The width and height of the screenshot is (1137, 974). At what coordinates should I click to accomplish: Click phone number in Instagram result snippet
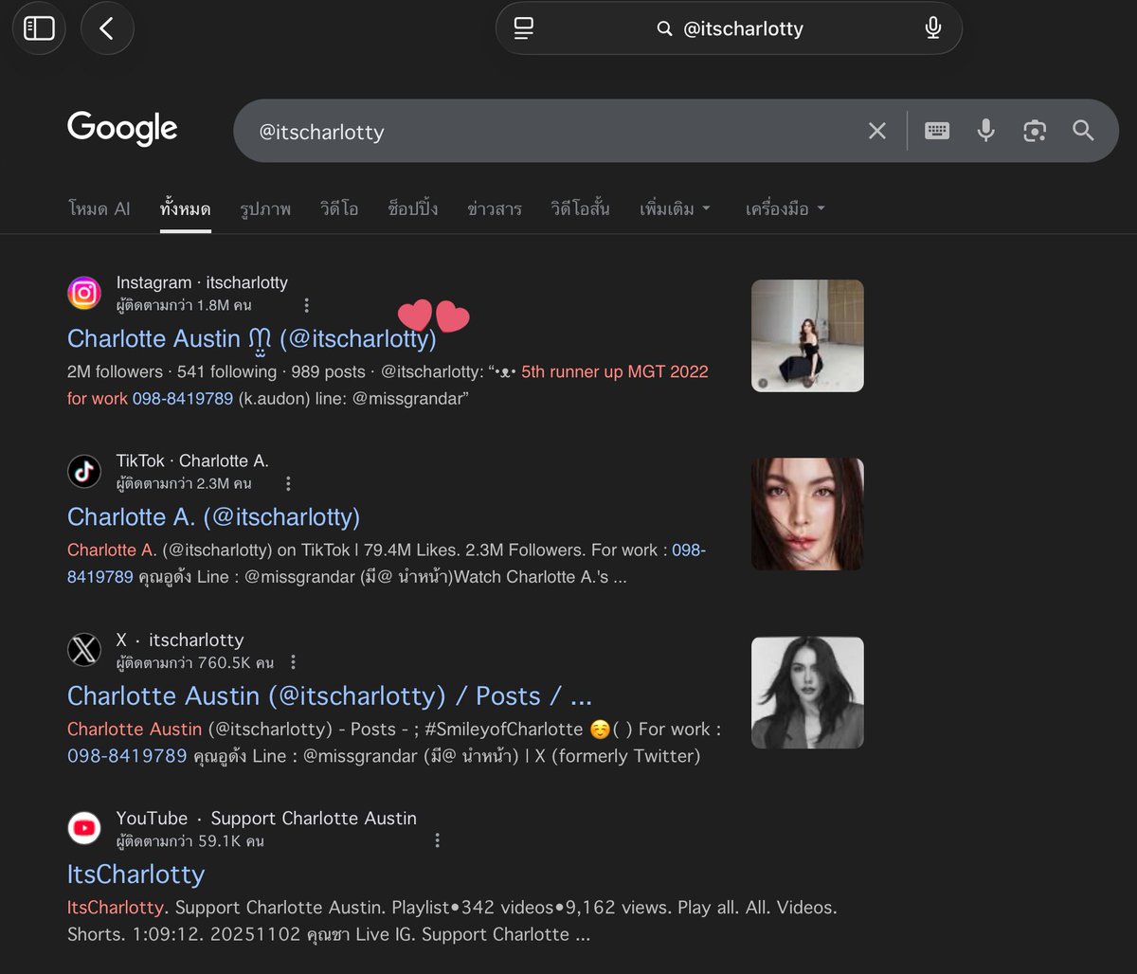click(183, 398)
